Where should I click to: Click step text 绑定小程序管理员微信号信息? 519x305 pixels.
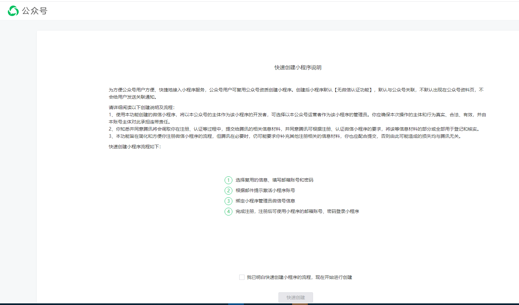coord(265,201)
